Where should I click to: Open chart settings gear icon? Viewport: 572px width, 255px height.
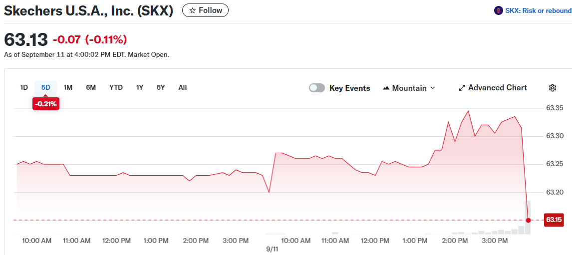point(553,88)
